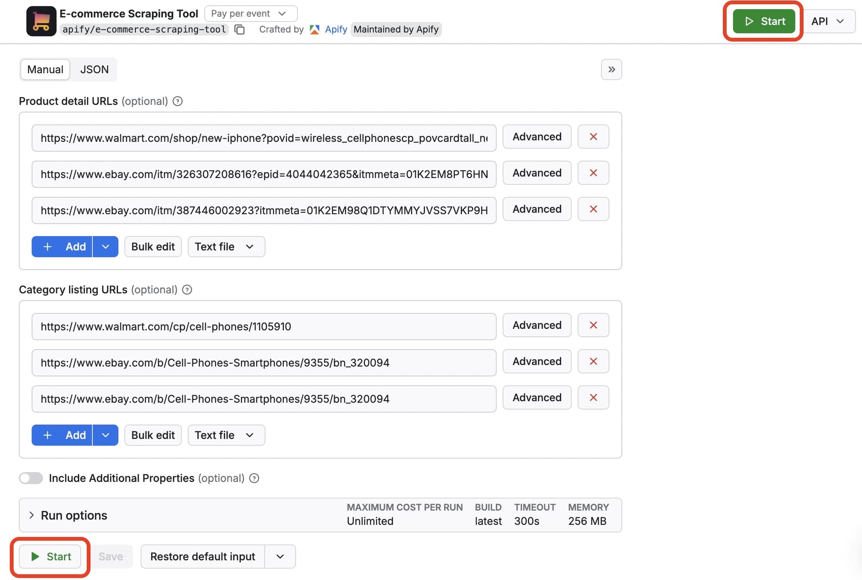This screenshot has height=580, width=862.
Task: Click Bulk edit in Product detail URLs
Action: click(x=153, y=246)
